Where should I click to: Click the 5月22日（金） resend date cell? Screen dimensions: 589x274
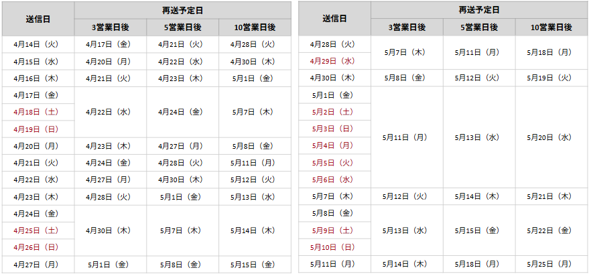(551, 230)
